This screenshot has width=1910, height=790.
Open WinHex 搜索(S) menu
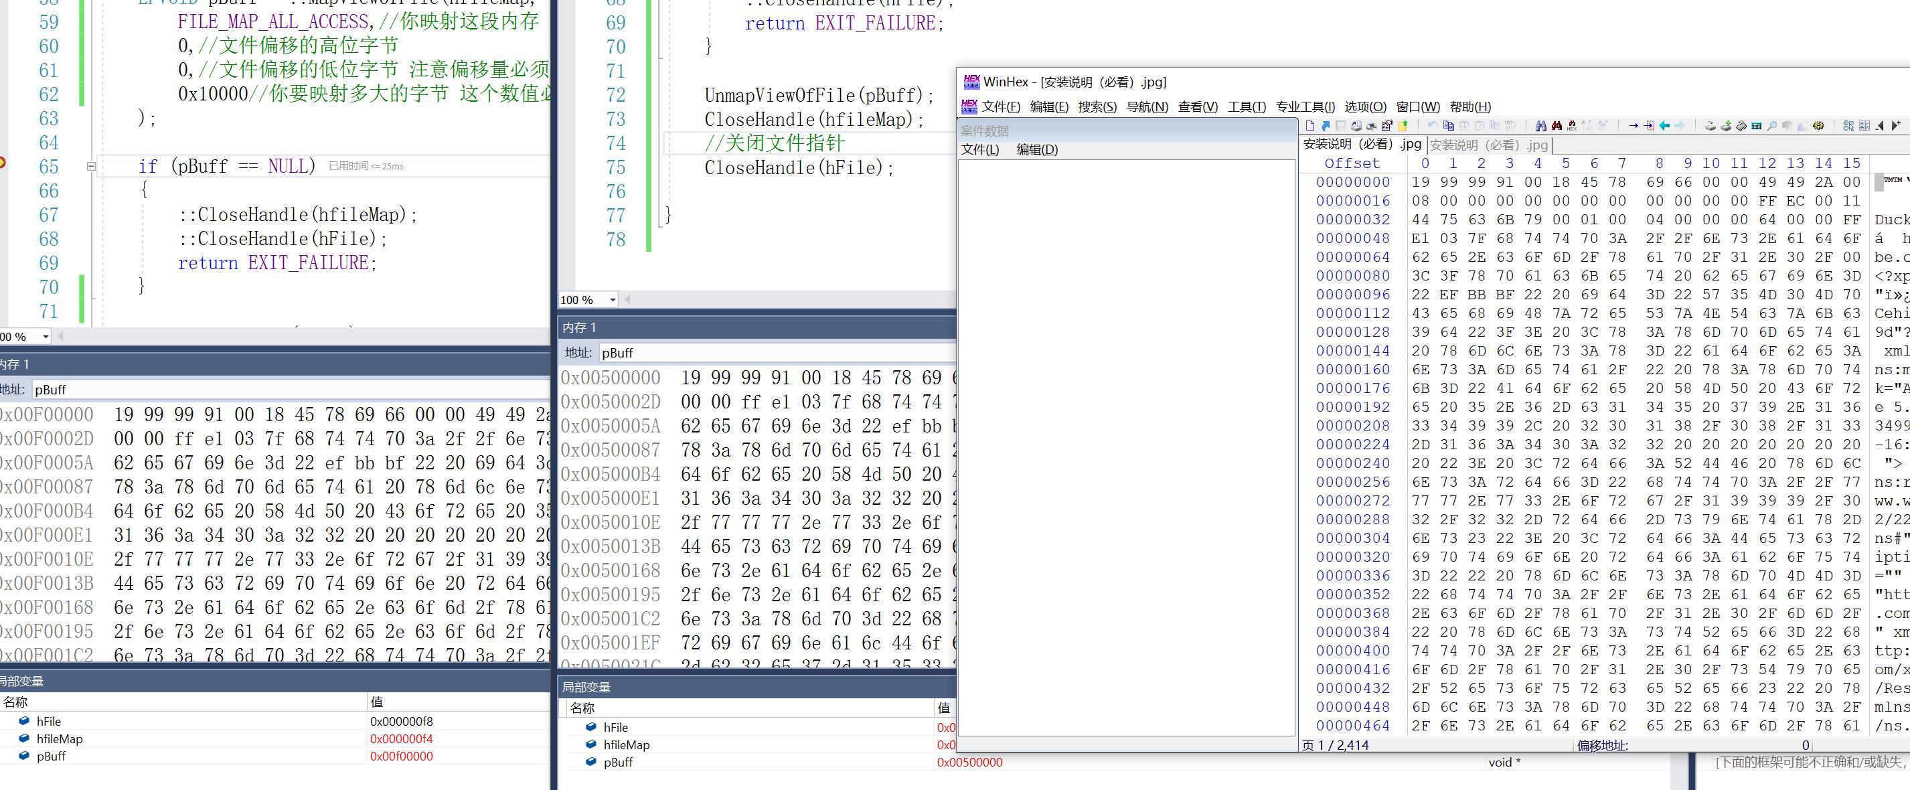(1097, 107)
